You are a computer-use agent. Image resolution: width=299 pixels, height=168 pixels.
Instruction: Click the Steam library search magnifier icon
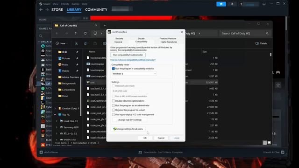click(41, 36)
